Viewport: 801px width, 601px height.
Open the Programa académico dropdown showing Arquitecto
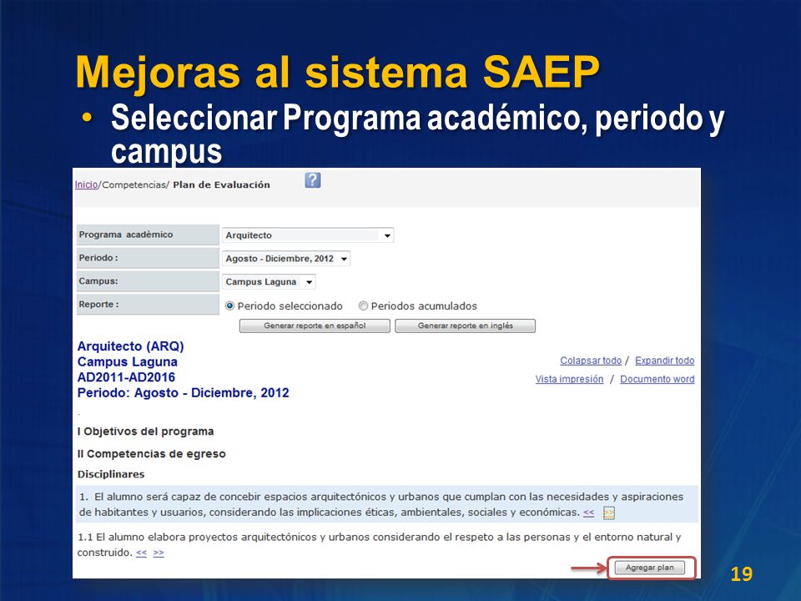[x=308, y=235]
